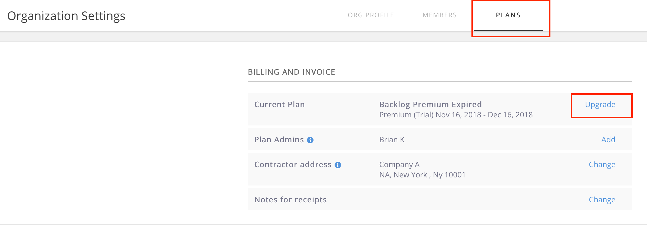The image size is (647, 225).
Task: Select the PLANS tab
Action: click(508, 15)
